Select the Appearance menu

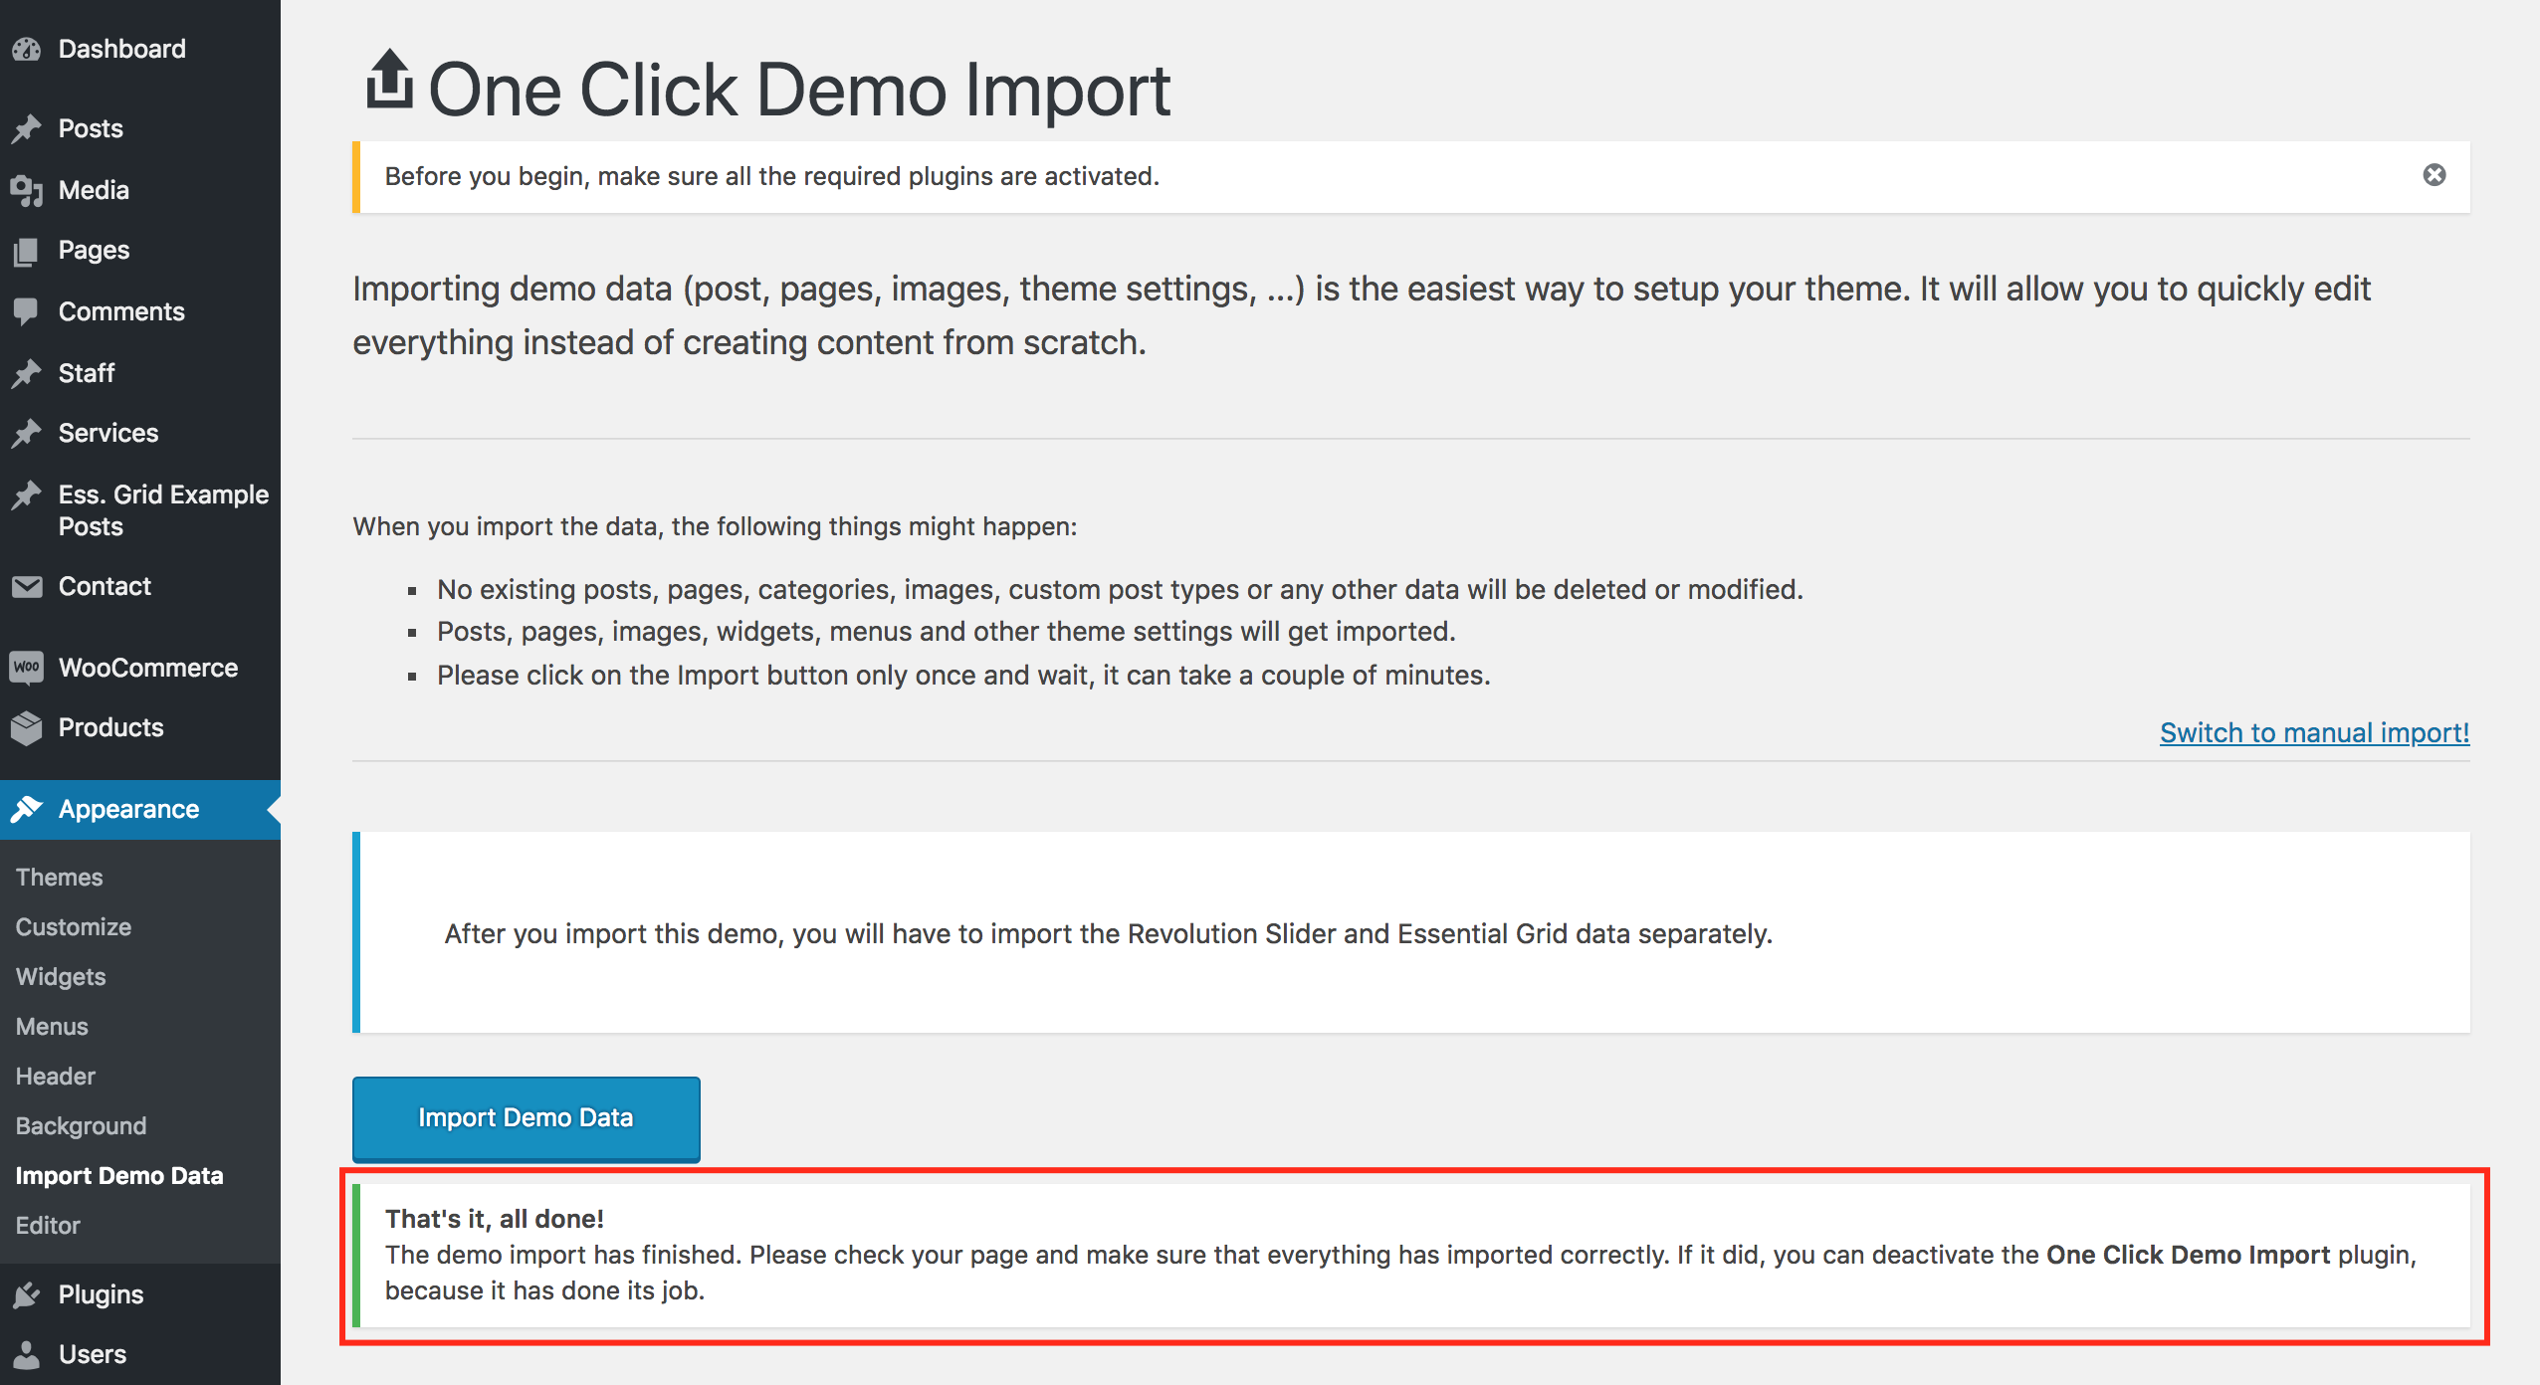click(140, 809)
